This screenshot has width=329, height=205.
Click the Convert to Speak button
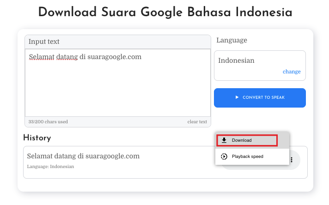(x=260, y=98)
